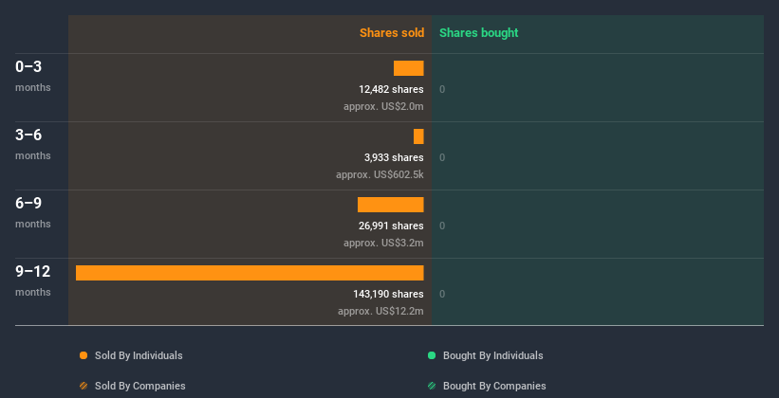Click the 0–3 months row label
The width and height of the screenshot is (779, 398).
[x=33, y=76]
